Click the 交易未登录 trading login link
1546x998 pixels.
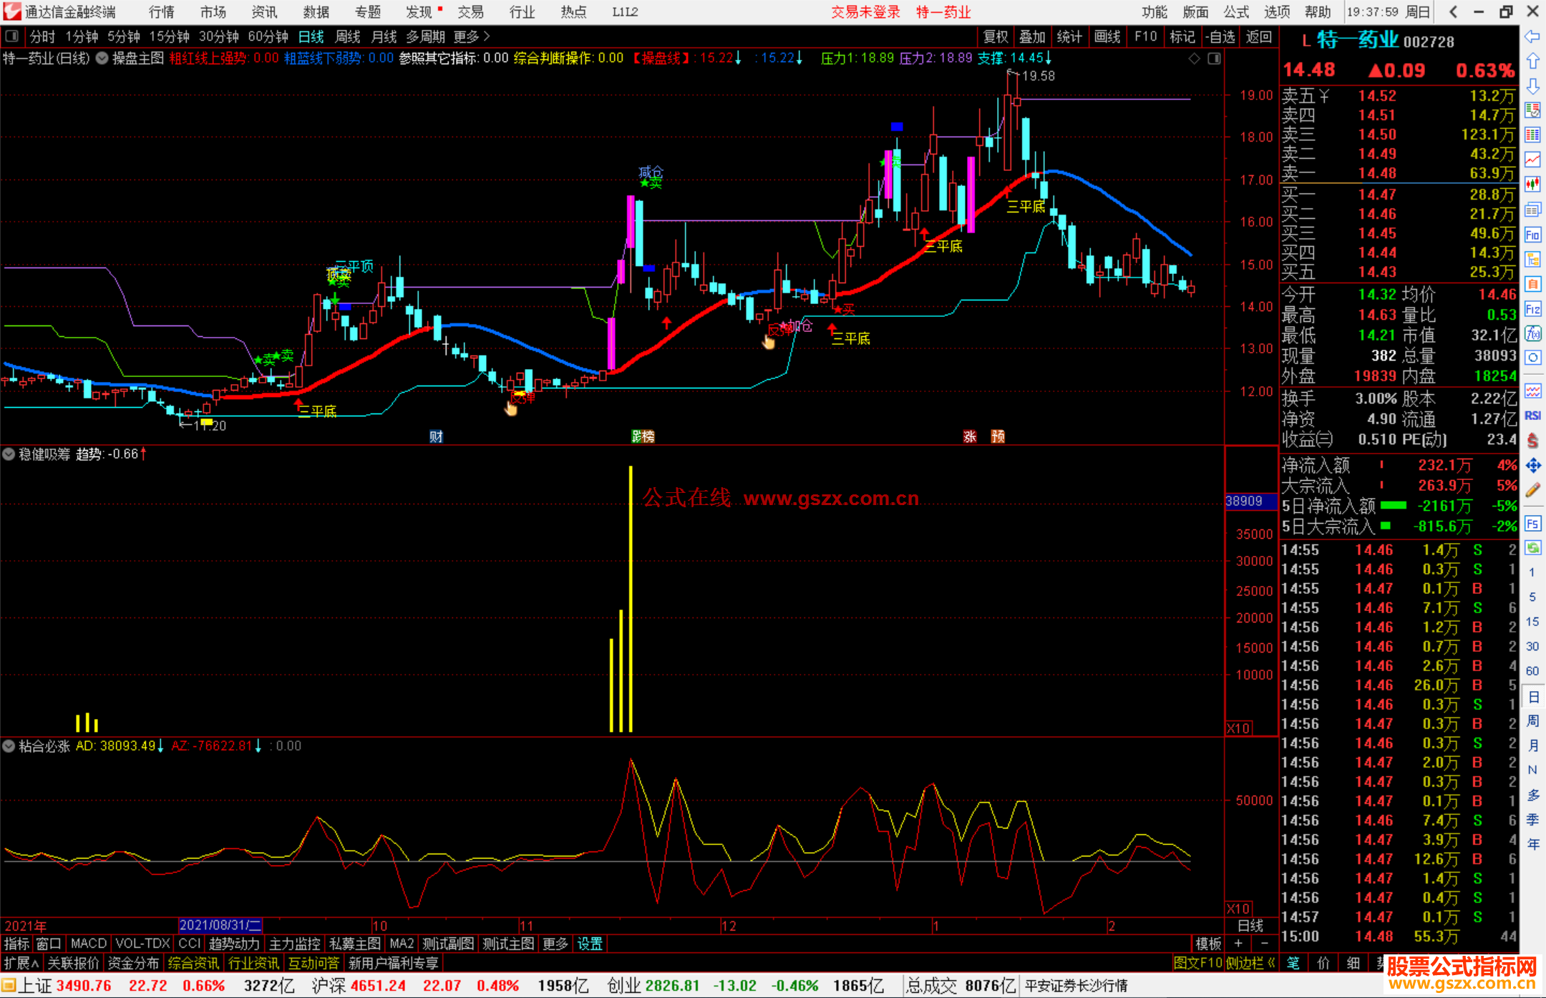point(865,11)
